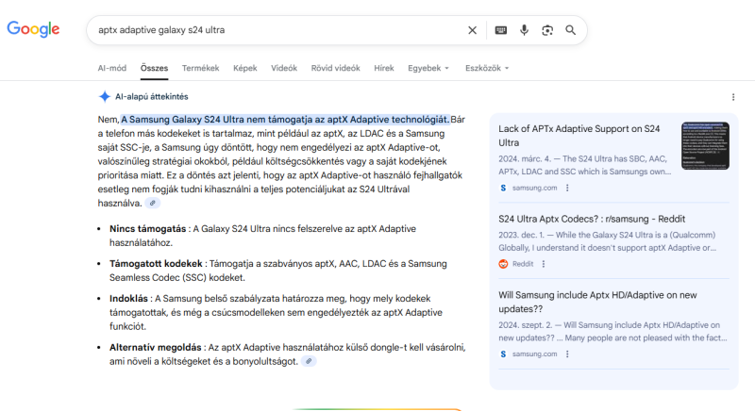The width and height of the screenshot is (755, 411).
Task: Select the Összes tab
Action: [154, 68]
